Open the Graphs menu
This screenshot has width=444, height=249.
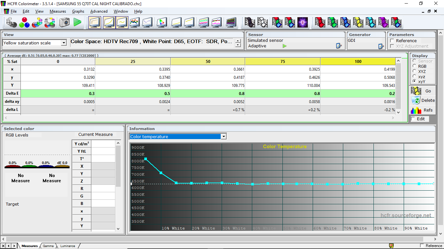point(78,11)
